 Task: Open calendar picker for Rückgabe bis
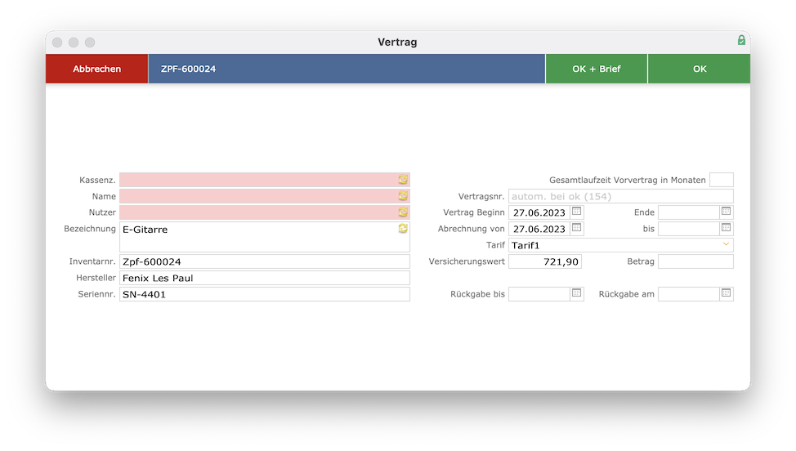[x=576, y=293]
